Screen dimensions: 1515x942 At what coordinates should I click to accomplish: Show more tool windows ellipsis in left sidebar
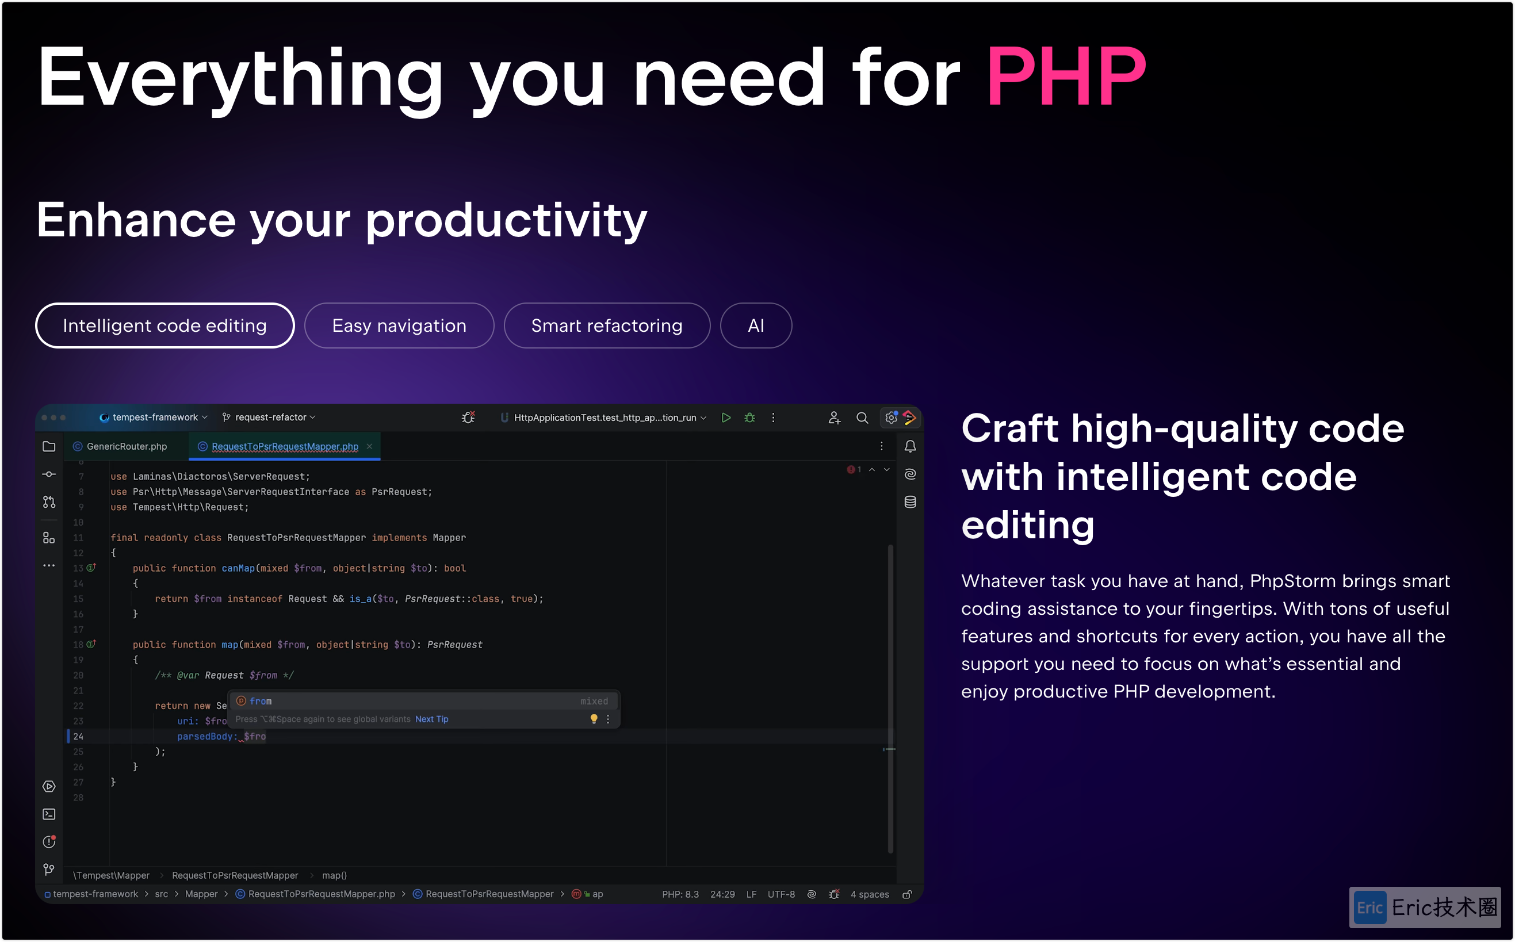(x=48, y=566)
